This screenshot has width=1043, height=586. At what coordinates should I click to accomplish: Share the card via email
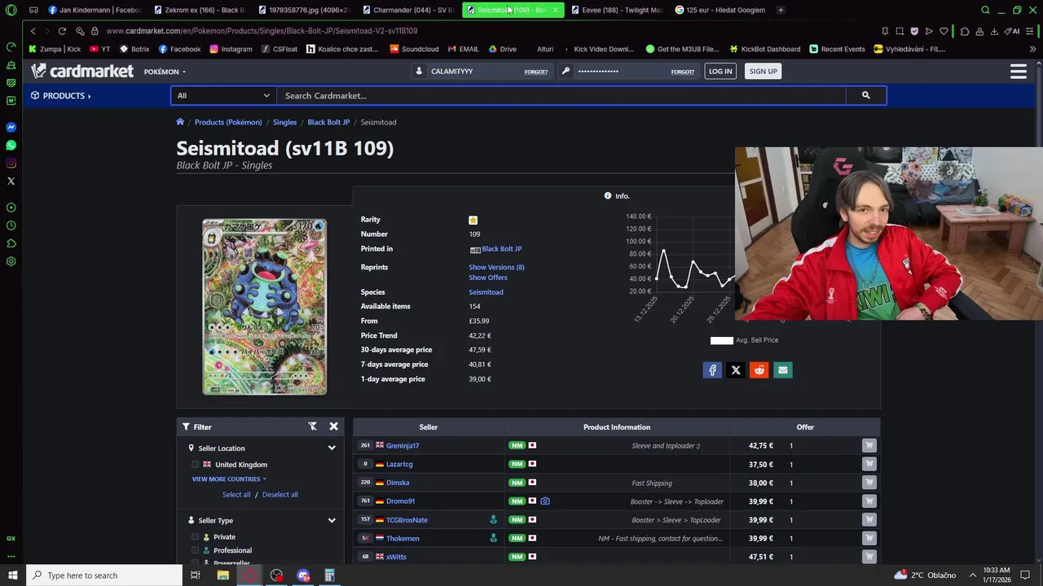(783, 370)
